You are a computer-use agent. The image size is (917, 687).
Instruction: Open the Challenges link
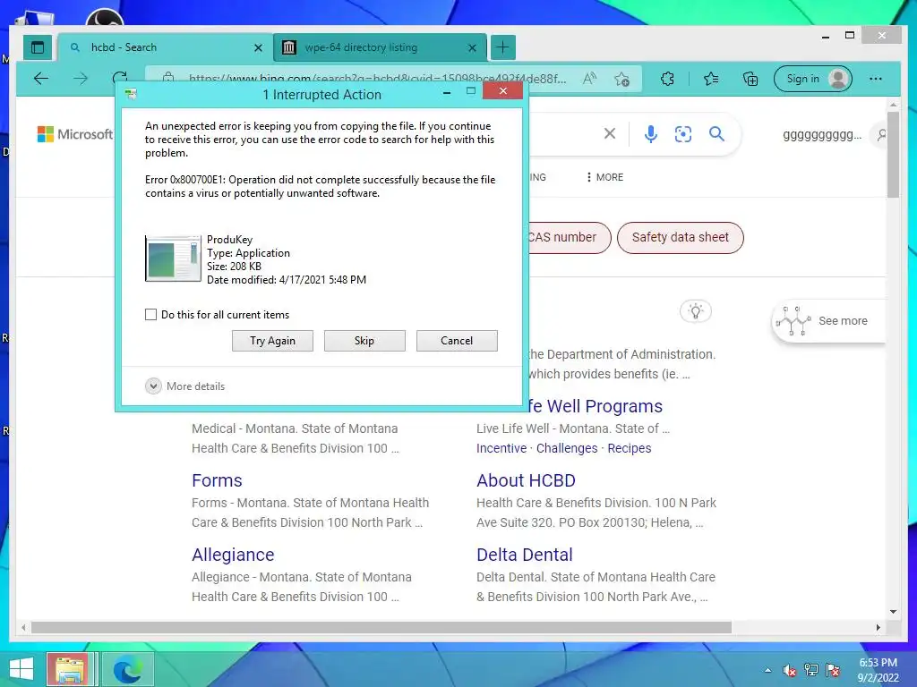click(567, 448)
